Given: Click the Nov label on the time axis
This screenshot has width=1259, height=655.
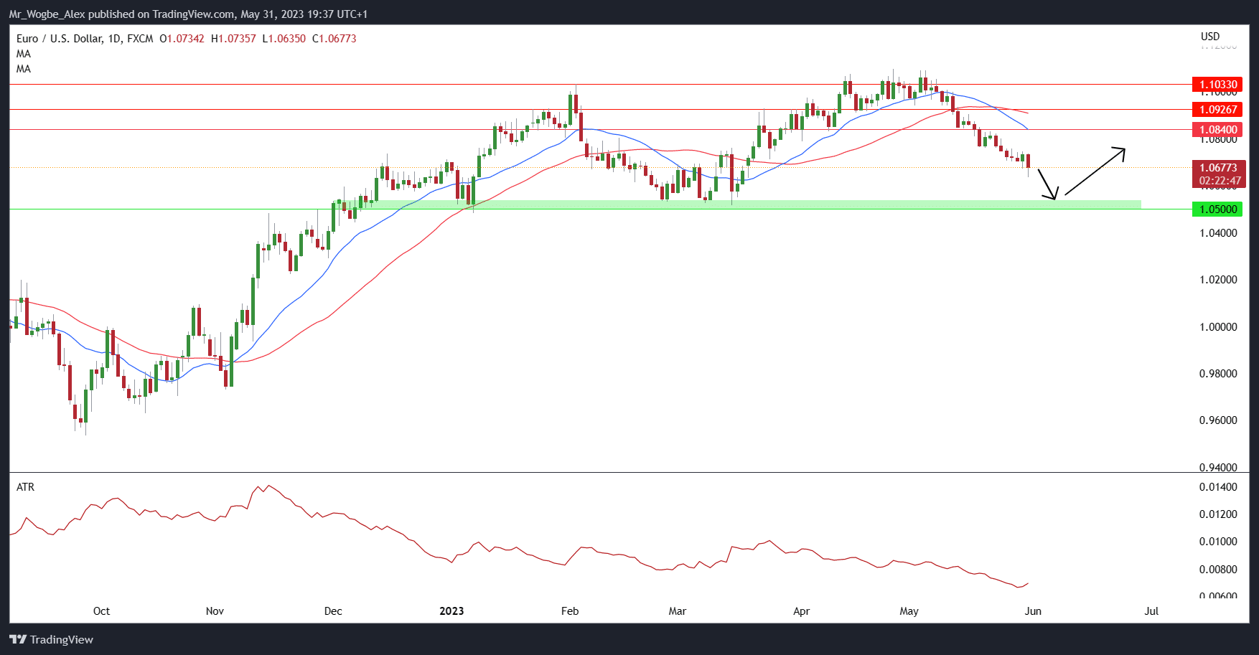Looking at the screenshot, I should (215, 611).
